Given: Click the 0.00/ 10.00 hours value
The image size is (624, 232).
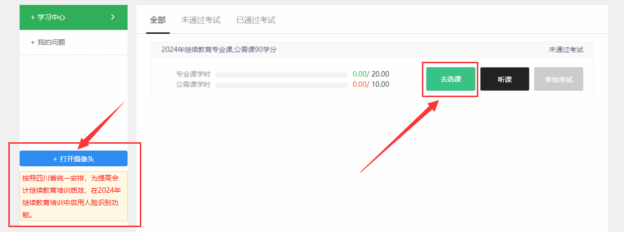Looking at the screenshot, I should [371, 84].
